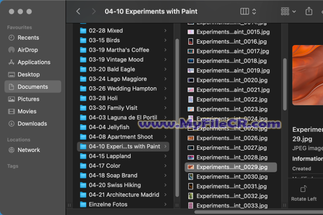Click the Rotate Left button
The height and width of the screenshot is (215, 323).
[x=304, y=193]
